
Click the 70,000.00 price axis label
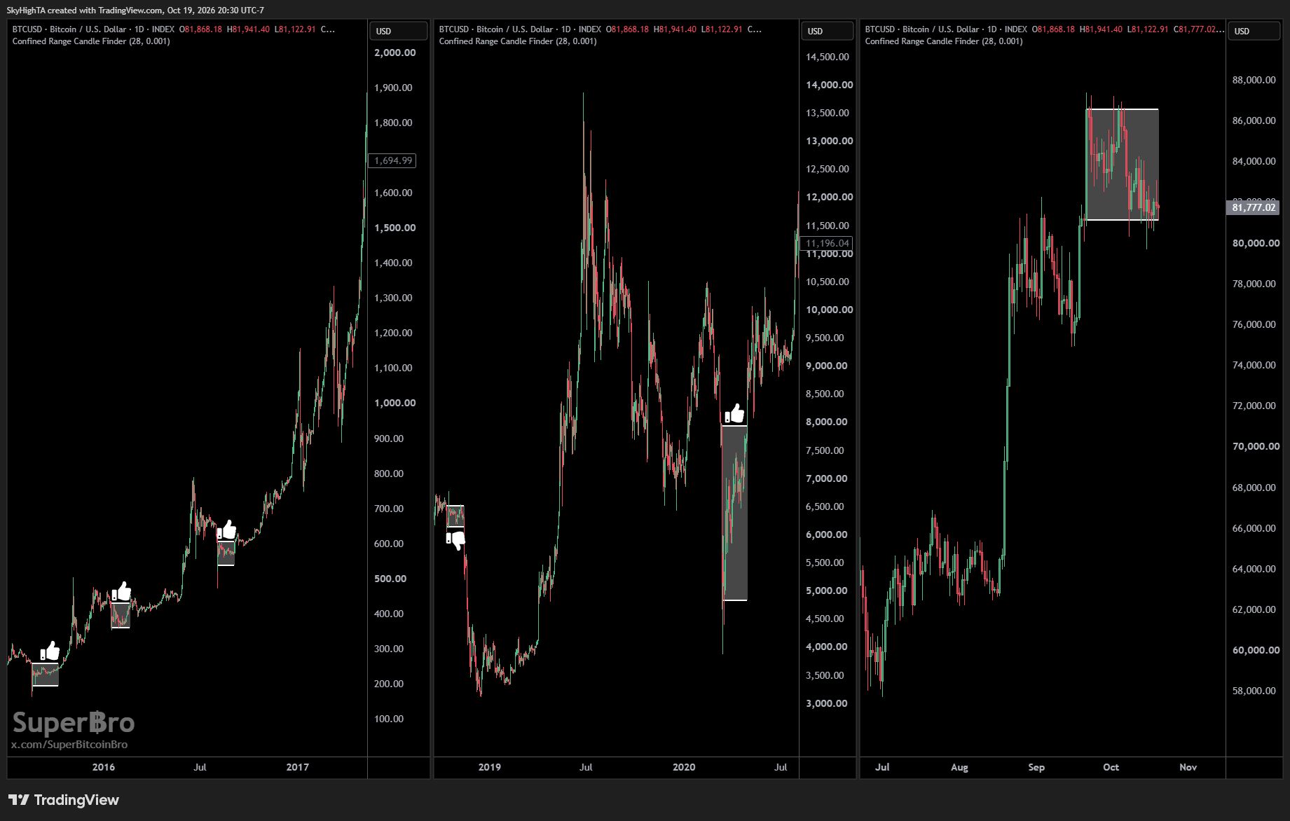coord(1256,446)
